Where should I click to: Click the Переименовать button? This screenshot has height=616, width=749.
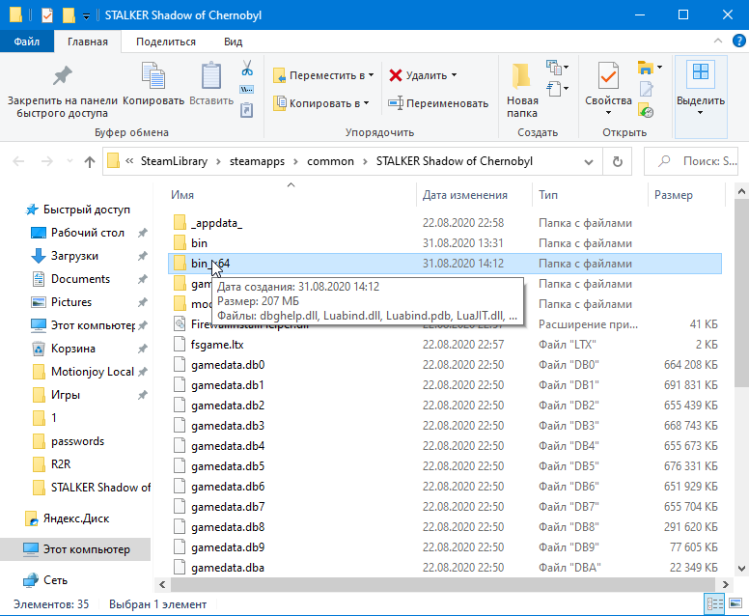click(438, 103)
